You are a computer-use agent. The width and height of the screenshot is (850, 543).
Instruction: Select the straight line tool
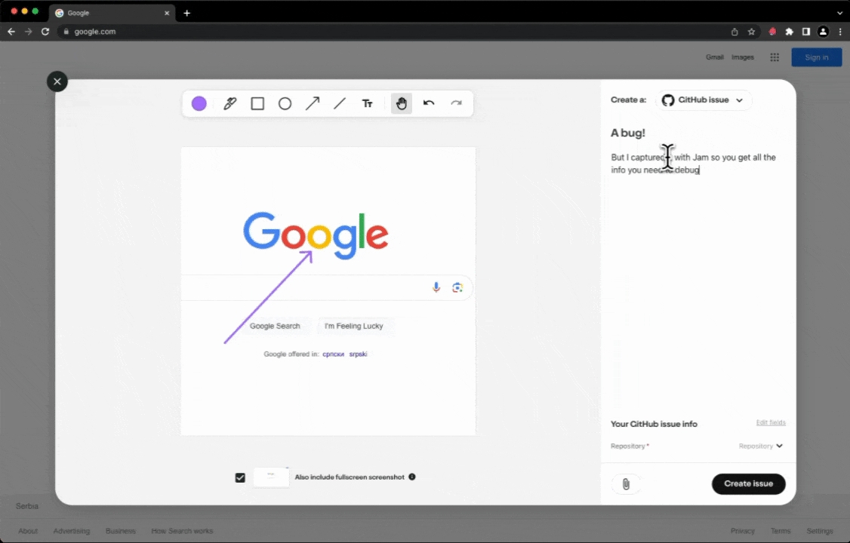tap(340, 103)
